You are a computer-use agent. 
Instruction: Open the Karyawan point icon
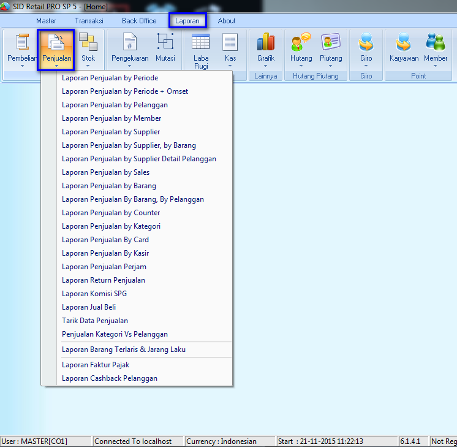click(404, 42)
